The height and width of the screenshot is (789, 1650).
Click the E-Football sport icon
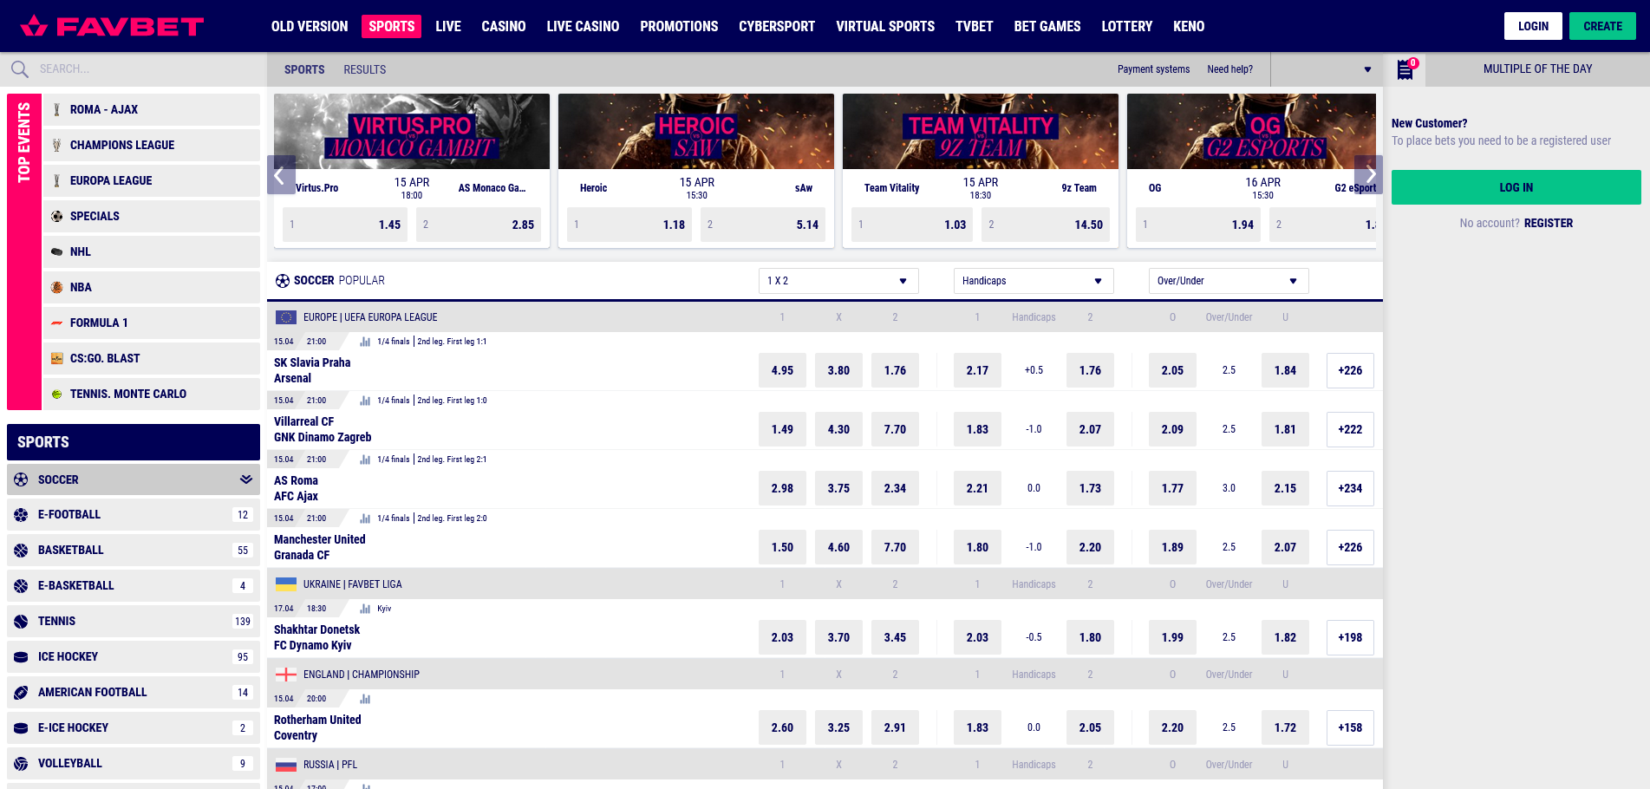tap(21, 514)
